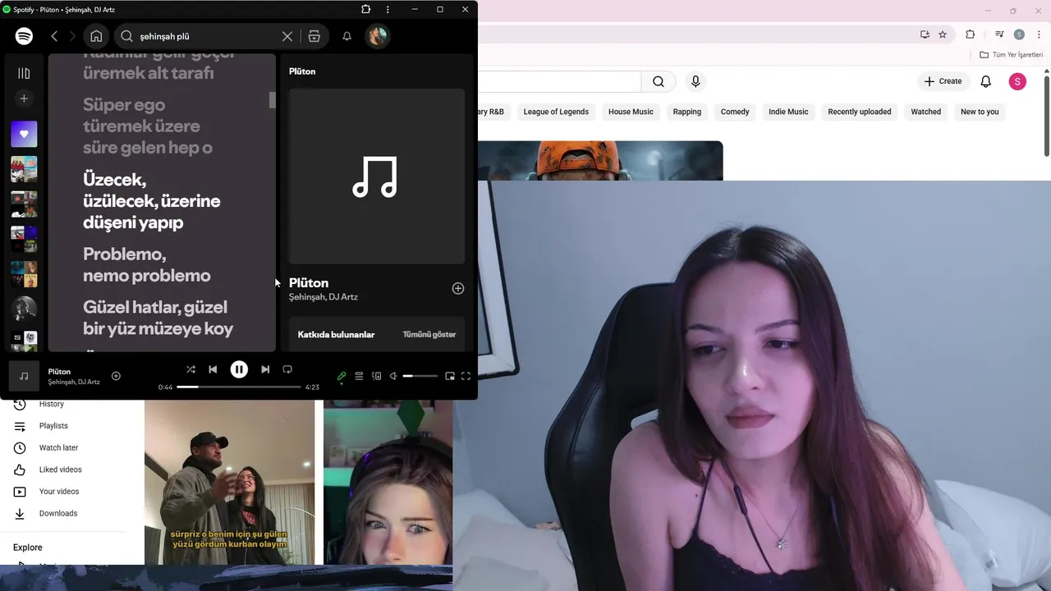The width and height of the screenshot is (1051, 591).
Task: Open Tüm Yer İşaretleri bookmarks folder
Action: coord(1012,55)
